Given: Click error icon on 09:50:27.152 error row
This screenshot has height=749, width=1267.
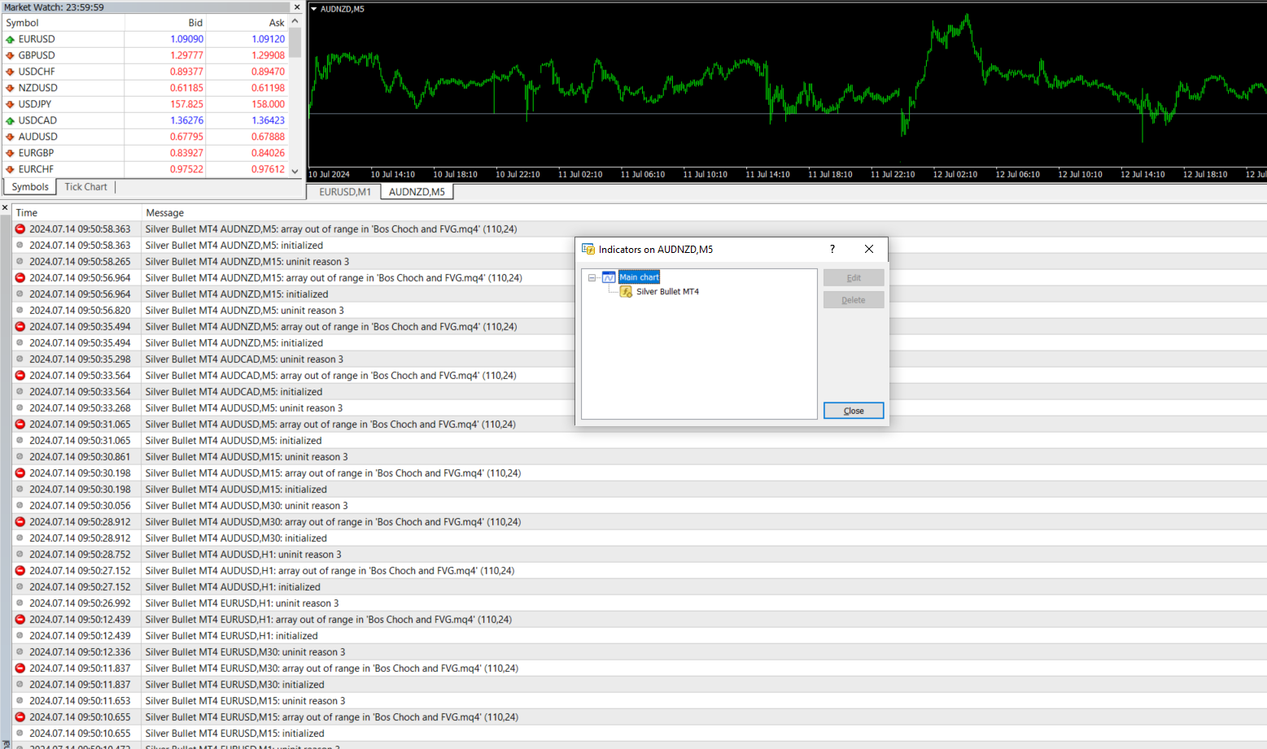Looking at the screenshot, I should pyautogui.click(x=20, y=571).
